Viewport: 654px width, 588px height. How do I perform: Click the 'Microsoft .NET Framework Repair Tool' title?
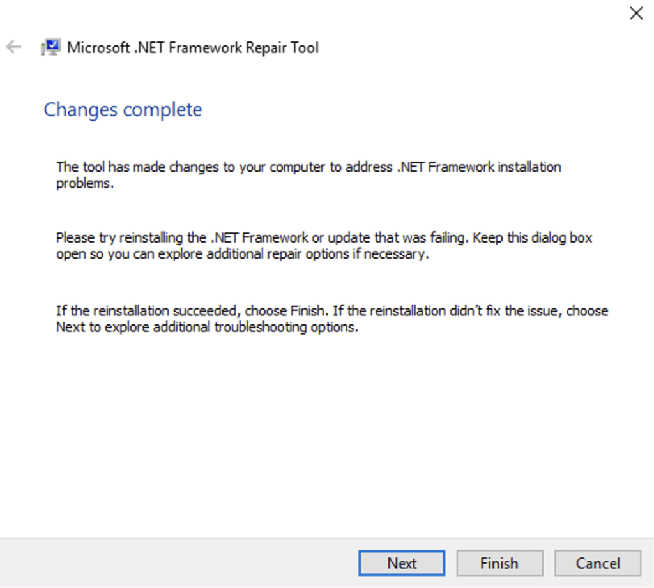[192, 48]
